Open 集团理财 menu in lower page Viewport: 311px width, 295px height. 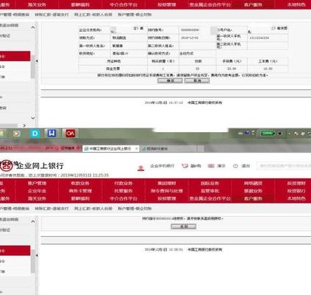coord(167,183)
